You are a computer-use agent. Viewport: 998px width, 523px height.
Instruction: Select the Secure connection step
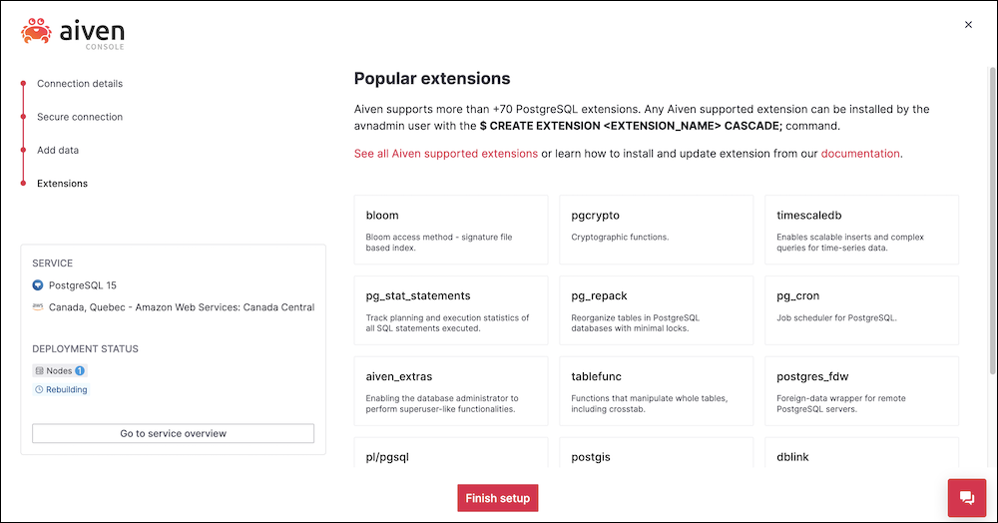(80, 117)
